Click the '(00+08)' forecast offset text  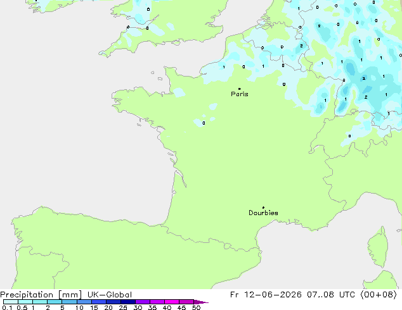[x=379, y=295]
